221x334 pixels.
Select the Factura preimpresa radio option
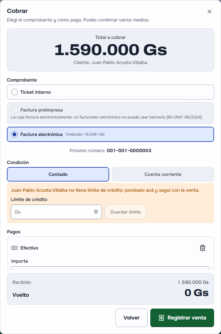click(x=14, y=110)
